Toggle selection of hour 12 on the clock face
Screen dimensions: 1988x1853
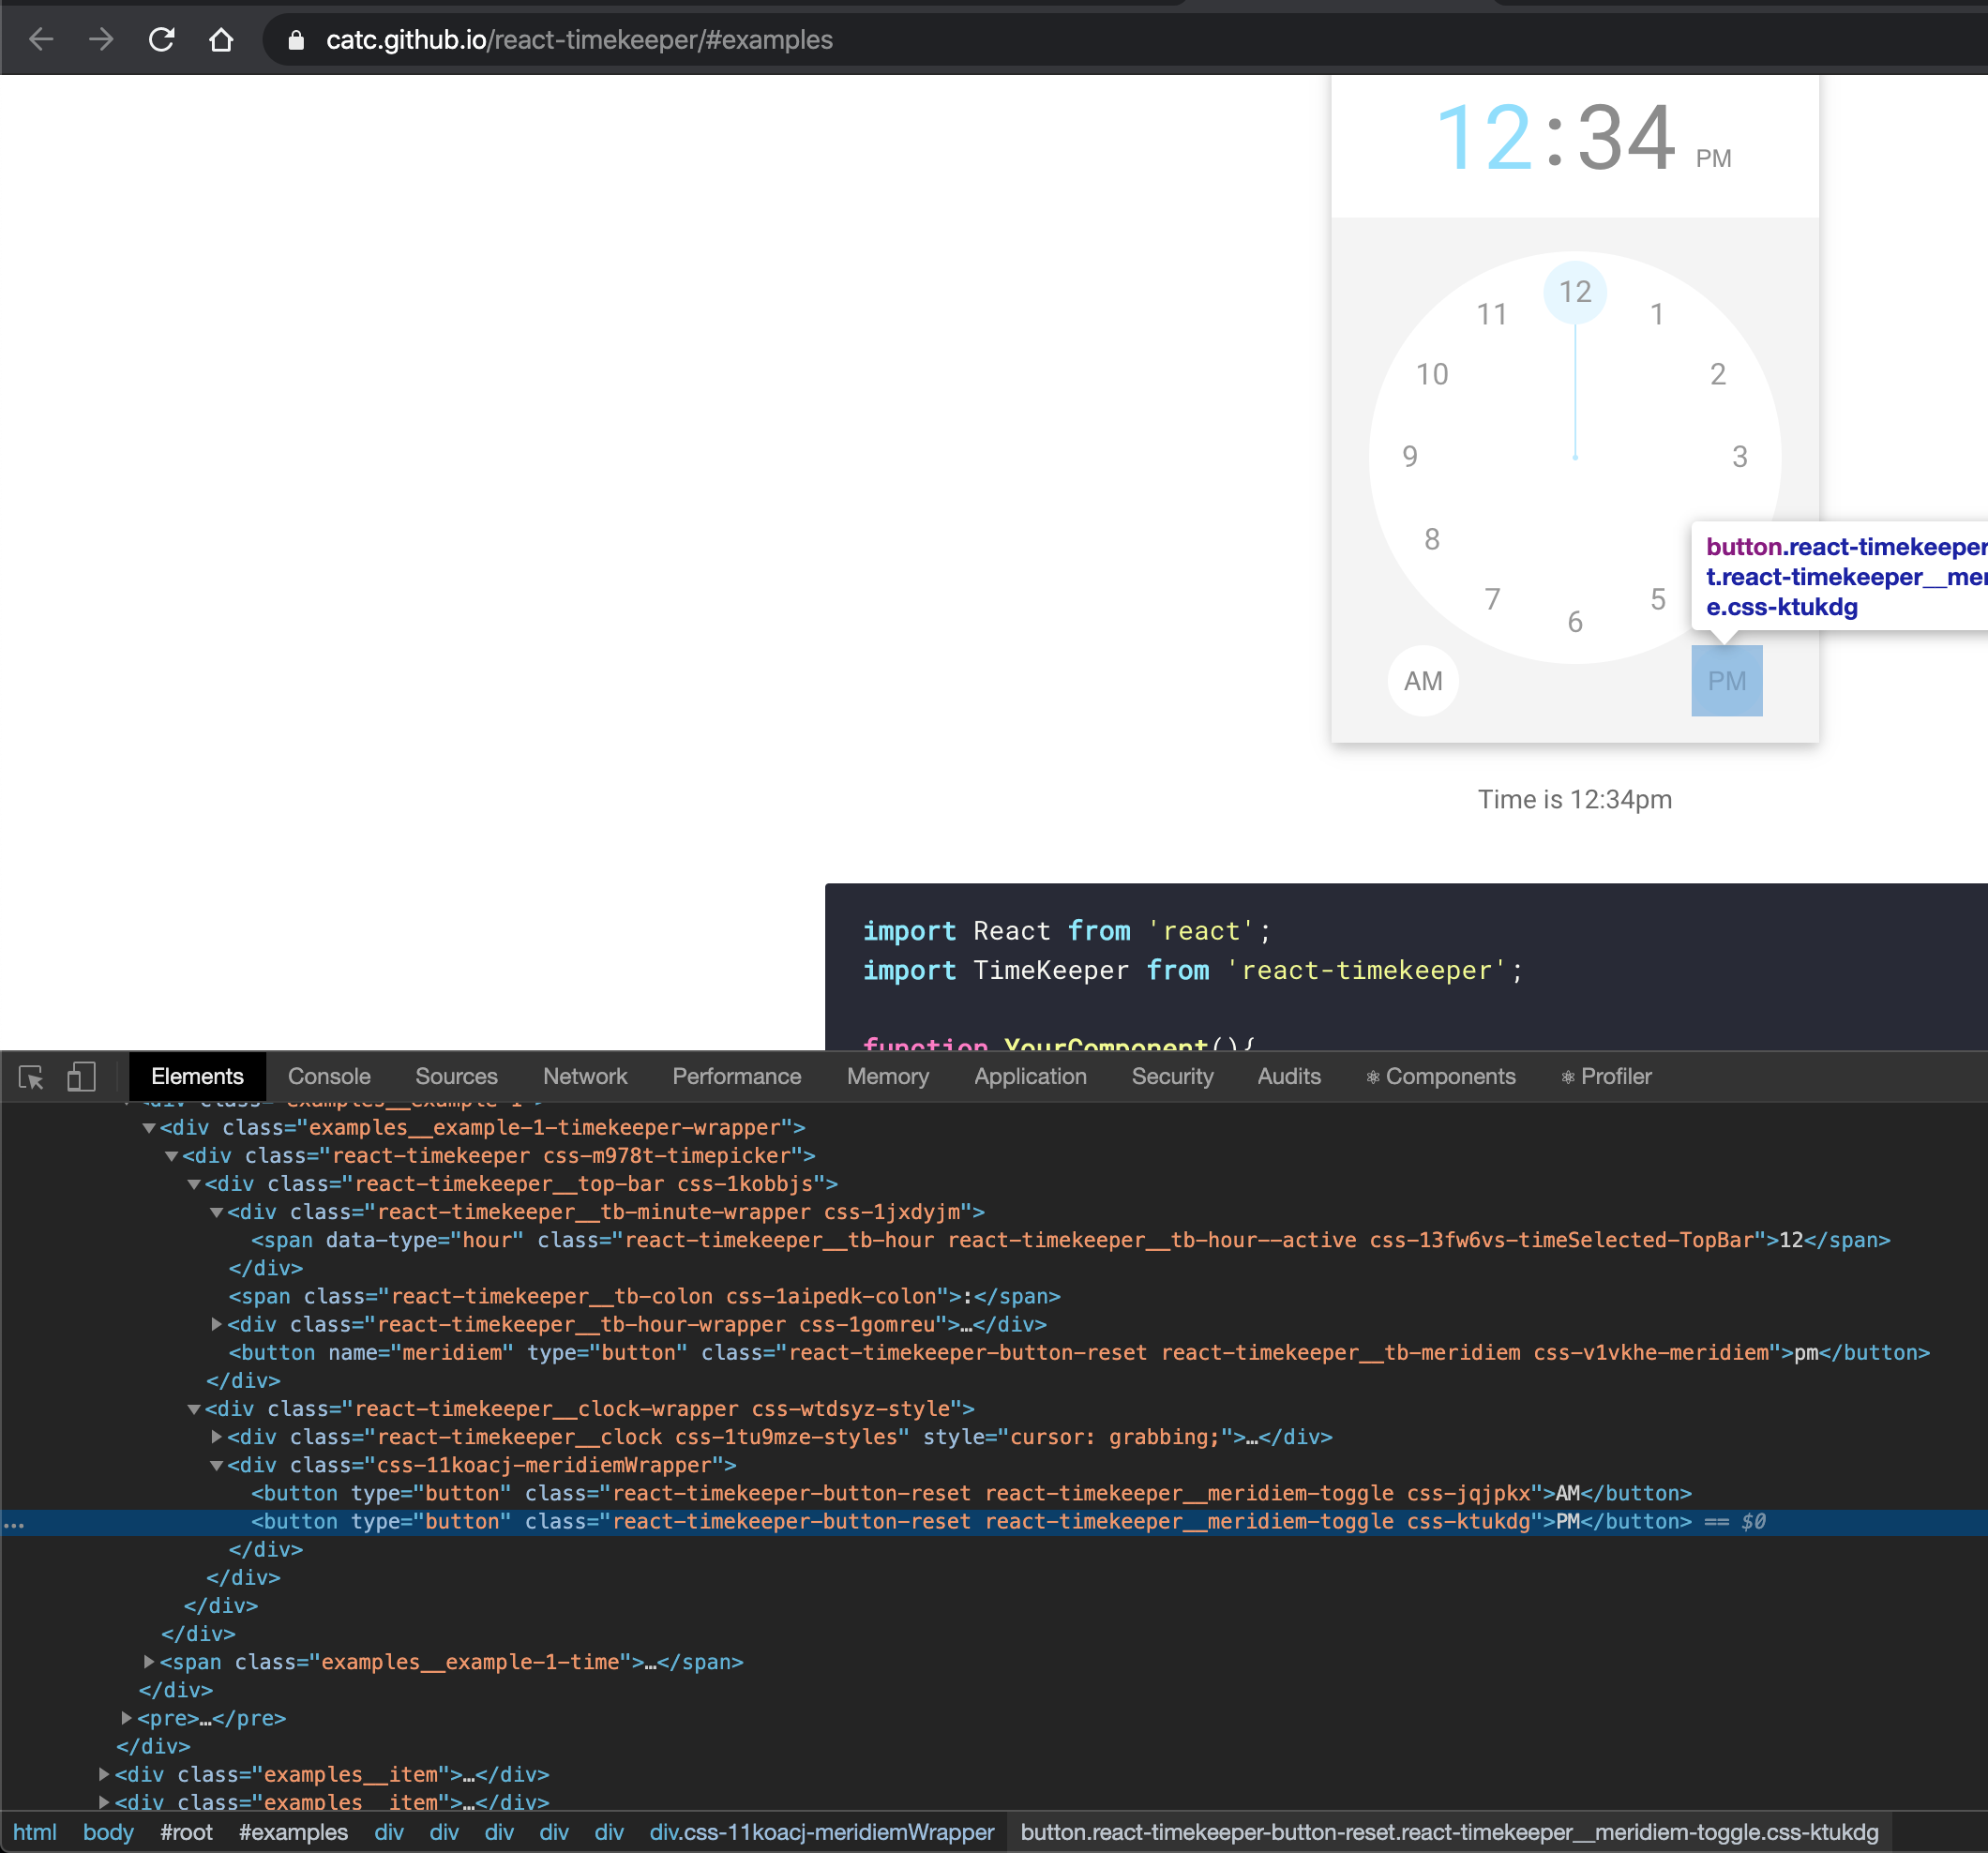click(x=1574, y=292)
